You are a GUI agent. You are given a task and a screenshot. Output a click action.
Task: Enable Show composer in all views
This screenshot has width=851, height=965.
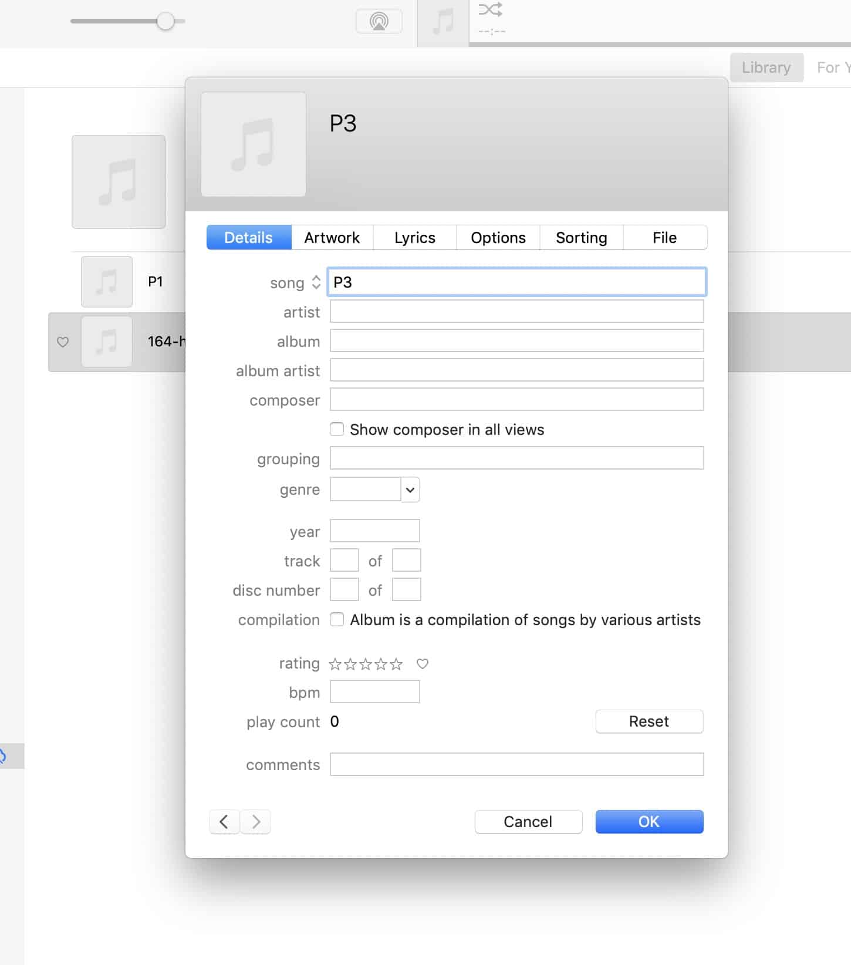pyautogui.click(x=337, y=430)
